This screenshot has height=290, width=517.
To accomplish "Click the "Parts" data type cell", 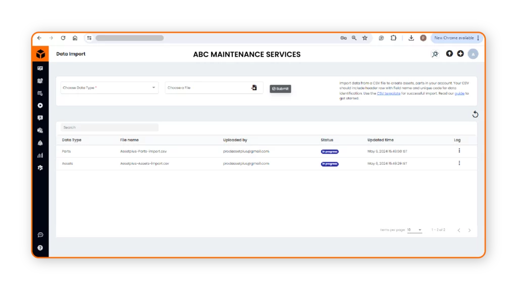I will tap(66, 151).
